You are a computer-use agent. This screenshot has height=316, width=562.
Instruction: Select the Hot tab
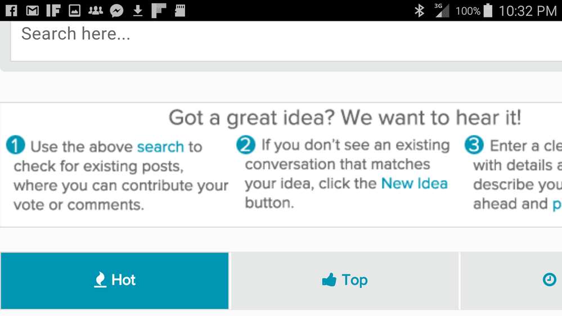[115, 281]
